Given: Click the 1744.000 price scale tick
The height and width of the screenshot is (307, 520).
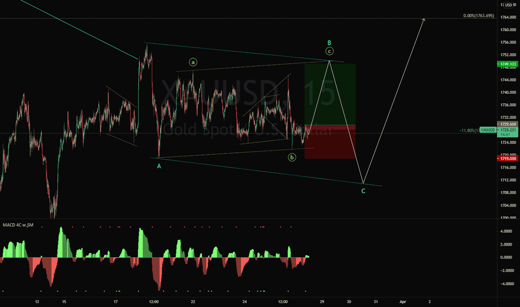Looking at the screenshot, I should (x=508, y=80).
